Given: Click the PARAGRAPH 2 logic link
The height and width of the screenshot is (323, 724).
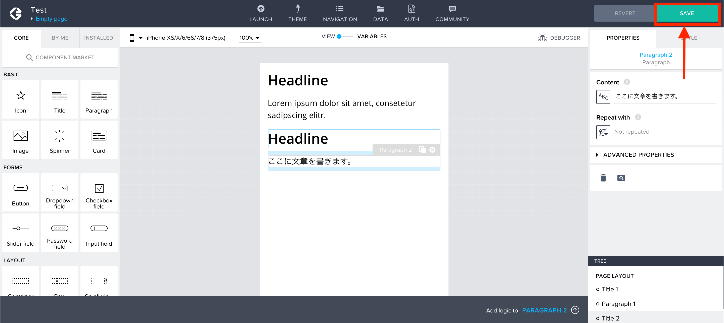Looking at the screenshot, I should [544, 310].
